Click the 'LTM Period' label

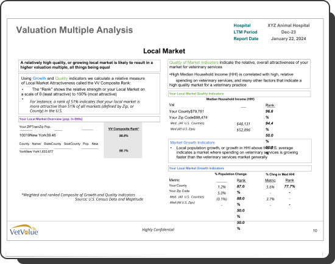click(245, 32)
